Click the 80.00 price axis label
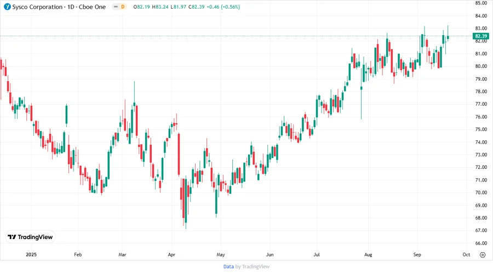 click(481, 66)
